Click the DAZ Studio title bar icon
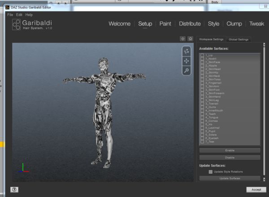The height and width of the screenshot is (197, 269). [x=7, y=7]
